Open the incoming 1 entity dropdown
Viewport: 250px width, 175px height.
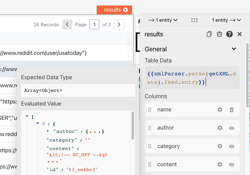tap(163, 20)
